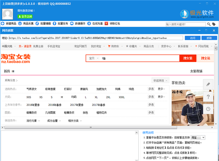Click the clock history icon on sidebar
Image resolution: width=219 pixels, height=161 pixels.
[x=208, y=109]
